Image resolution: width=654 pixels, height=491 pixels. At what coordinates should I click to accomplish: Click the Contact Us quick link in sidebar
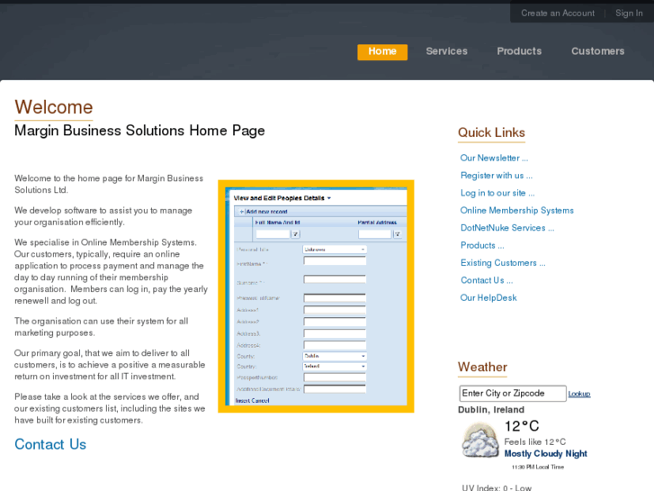coord(487,281)
